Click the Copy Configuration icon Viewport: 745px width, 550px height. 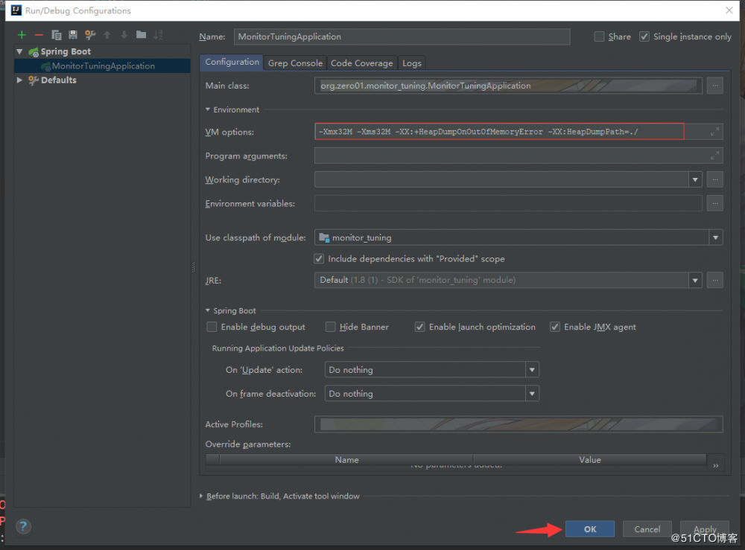pyautogui.click(x=57, y=35)
